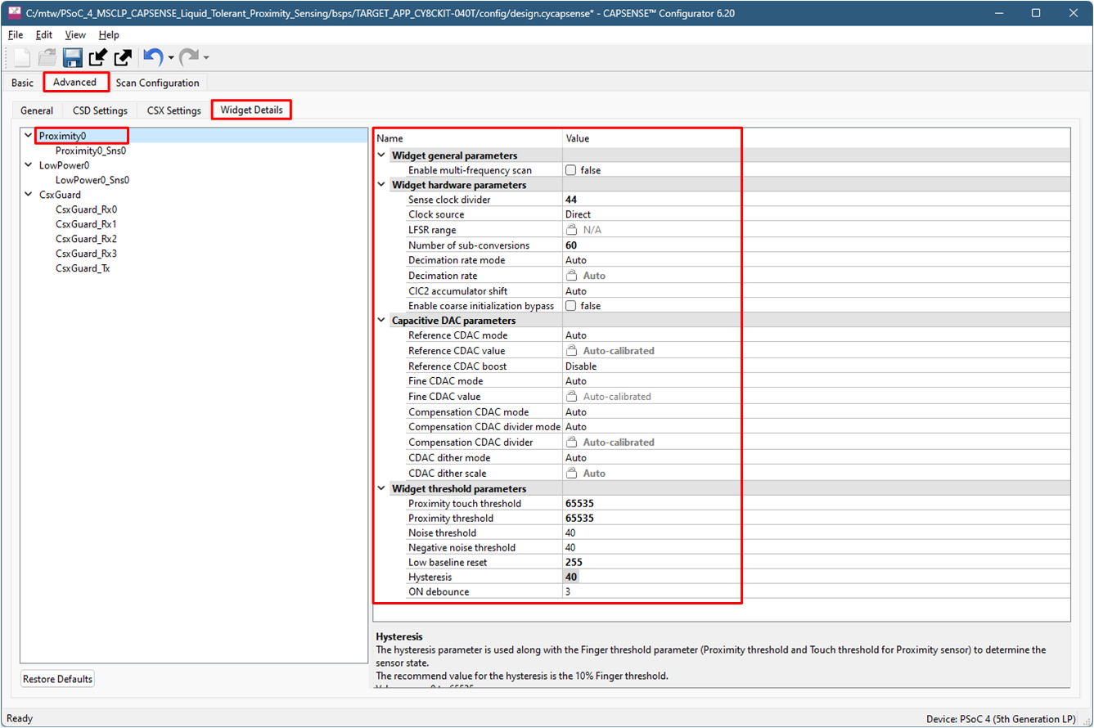
Task: Select CsxGuard_Rx1 in the tree
Action: click(x=86, y=224)
